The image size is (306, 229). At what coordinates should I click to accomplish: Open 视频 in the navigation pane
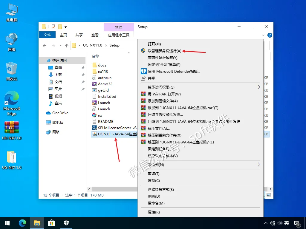(58, 96)
